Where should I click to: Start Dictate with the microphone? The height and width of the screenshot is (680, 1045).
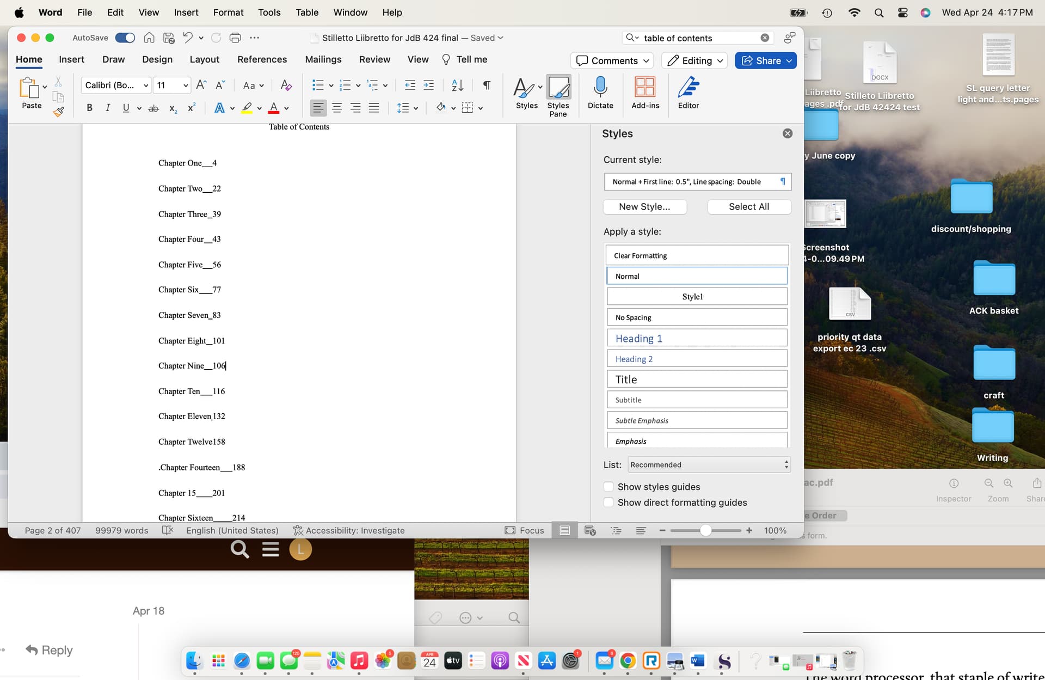[600, 93]
